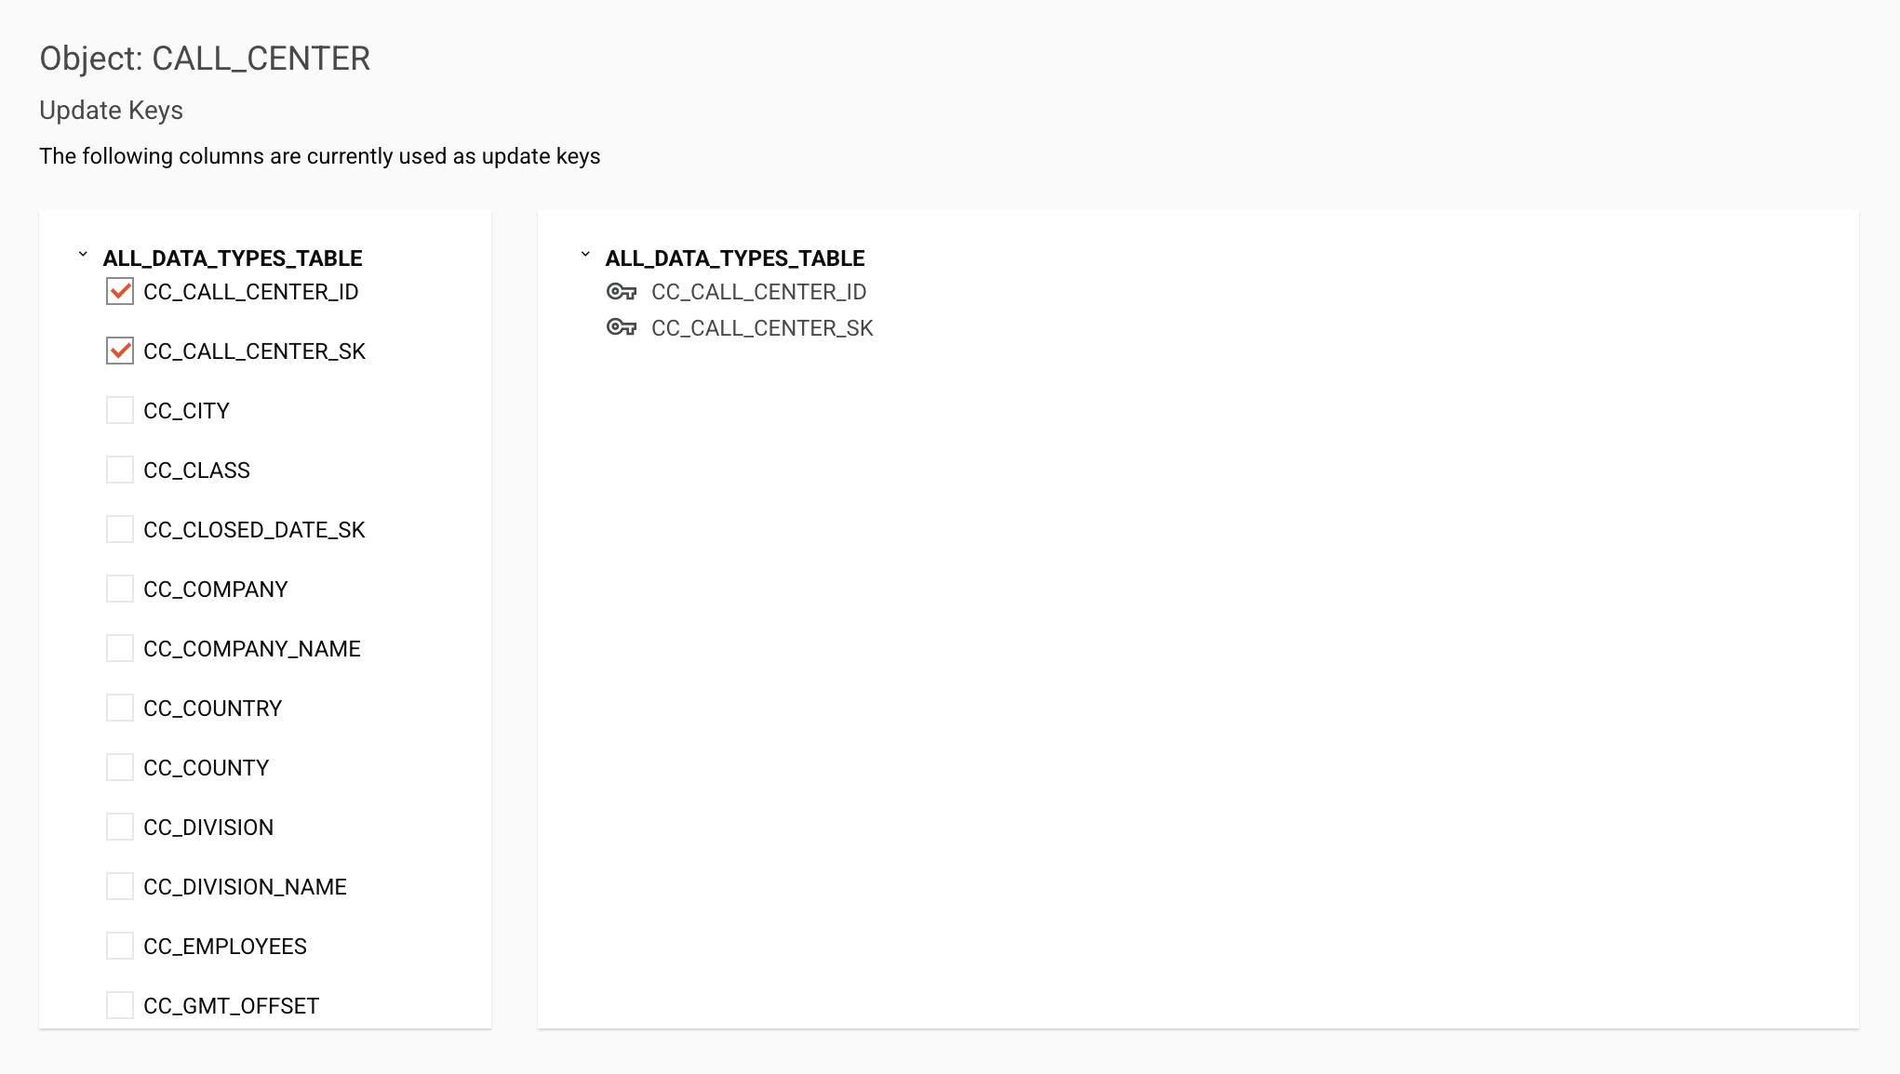The height and width of the screenshot is (1074, 1900).
Task: Check the CC_COMPANY_NAME column box
Action: pyautogui.click(x=120, y=649)
